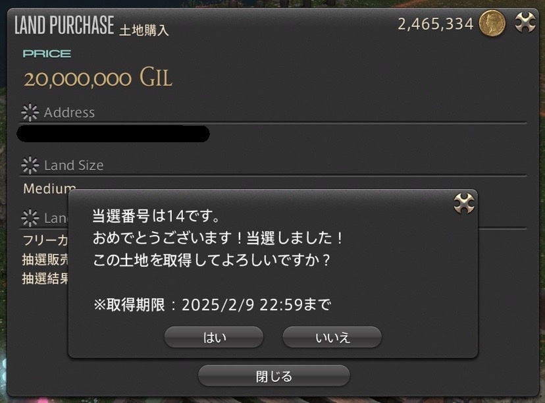Close the Land Purchase window
This screenshot has width=545, height=403.
tap(525, 22)
